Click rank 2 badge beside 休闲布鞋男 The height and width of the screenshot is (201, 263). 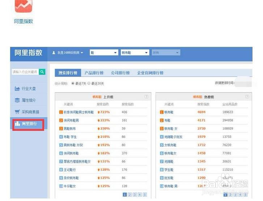click(x=61, y=120)
